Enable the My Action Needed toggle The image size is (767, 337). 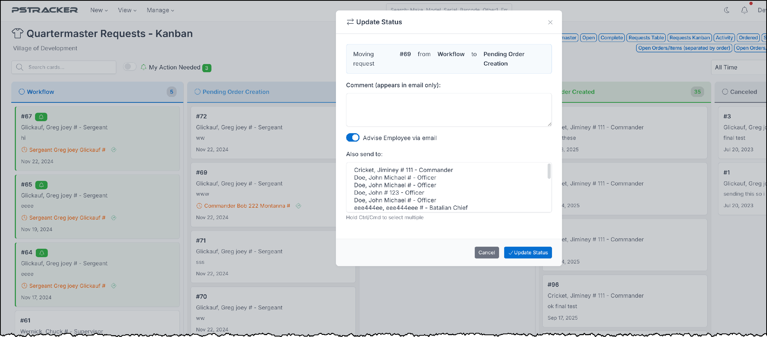[130, 67]
